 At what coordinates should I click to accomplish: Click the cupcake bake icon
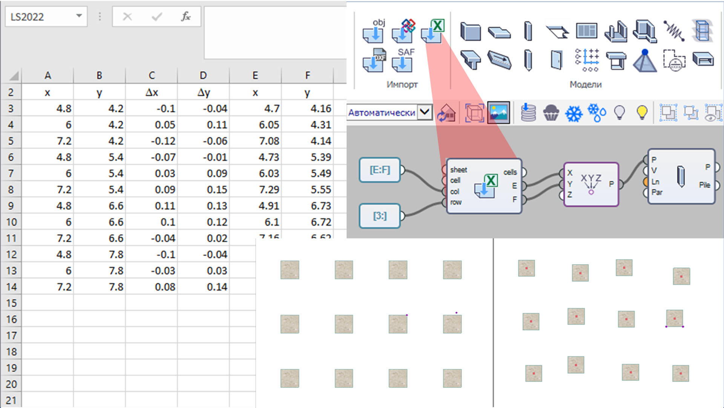pyautogui.click(x=551, y=113)
